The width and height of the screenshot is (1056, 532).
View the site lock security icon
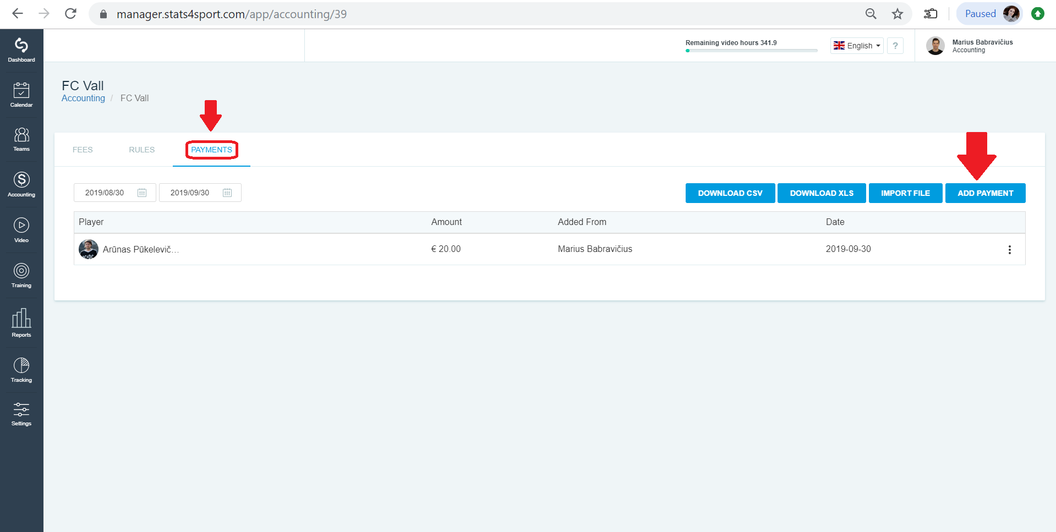pyautogui.click(x=103, y=14)
